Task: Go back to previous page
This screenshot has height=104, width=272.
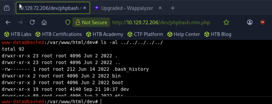Action: click(8, 22)
